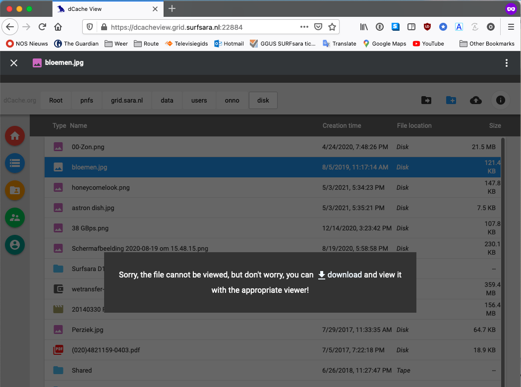Click the folder icon of the Shared row
Screen dimensions: 521x387
click(58, 370)
